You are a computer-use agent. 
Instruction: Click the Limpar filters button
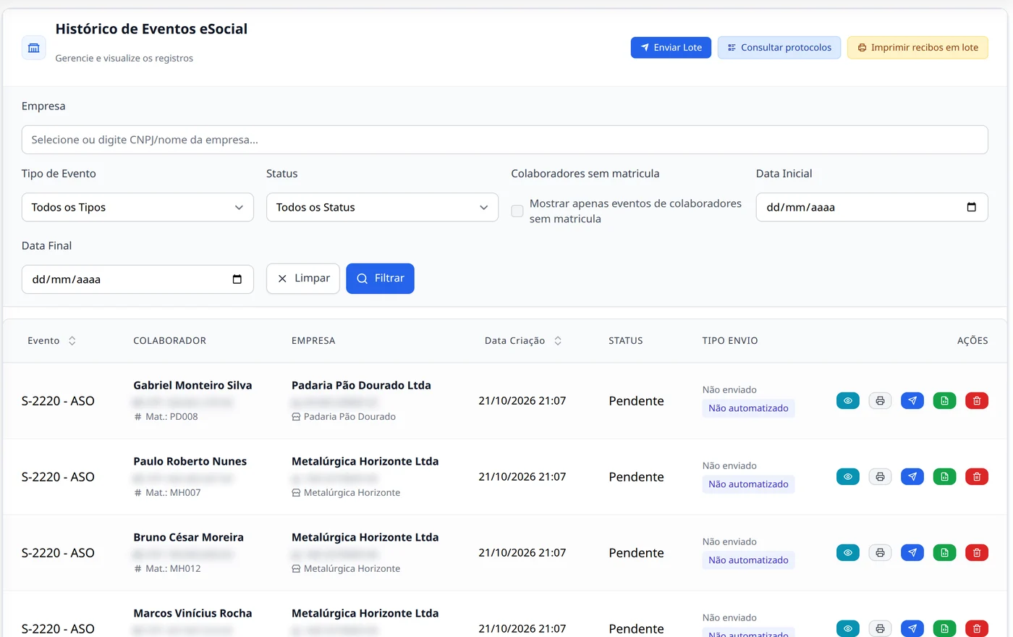303,279
